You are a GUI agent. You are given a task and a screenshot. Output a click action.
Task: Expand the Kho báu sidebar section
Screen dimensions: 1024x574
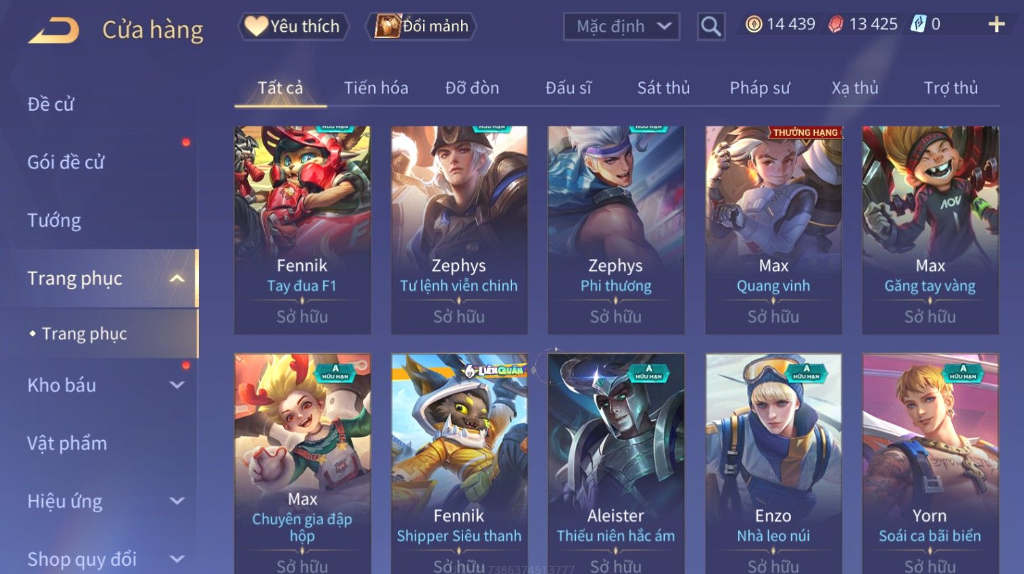tap(177, 385)
